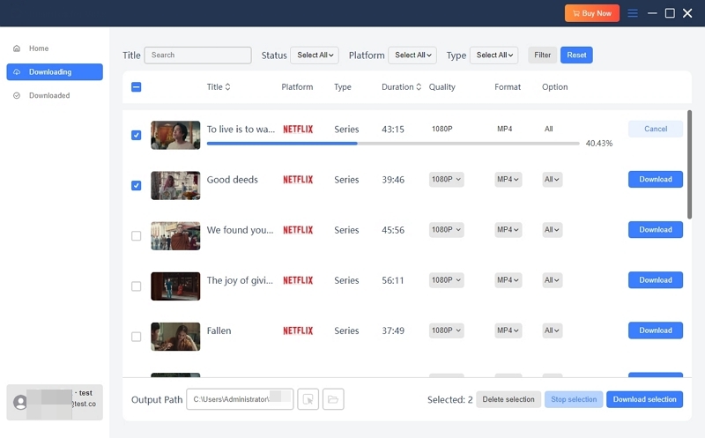Image resolution: width=705 pixels, height=438 pixels.
Task: Check the "Fallen" row checkbox
Action: [136, 337]
